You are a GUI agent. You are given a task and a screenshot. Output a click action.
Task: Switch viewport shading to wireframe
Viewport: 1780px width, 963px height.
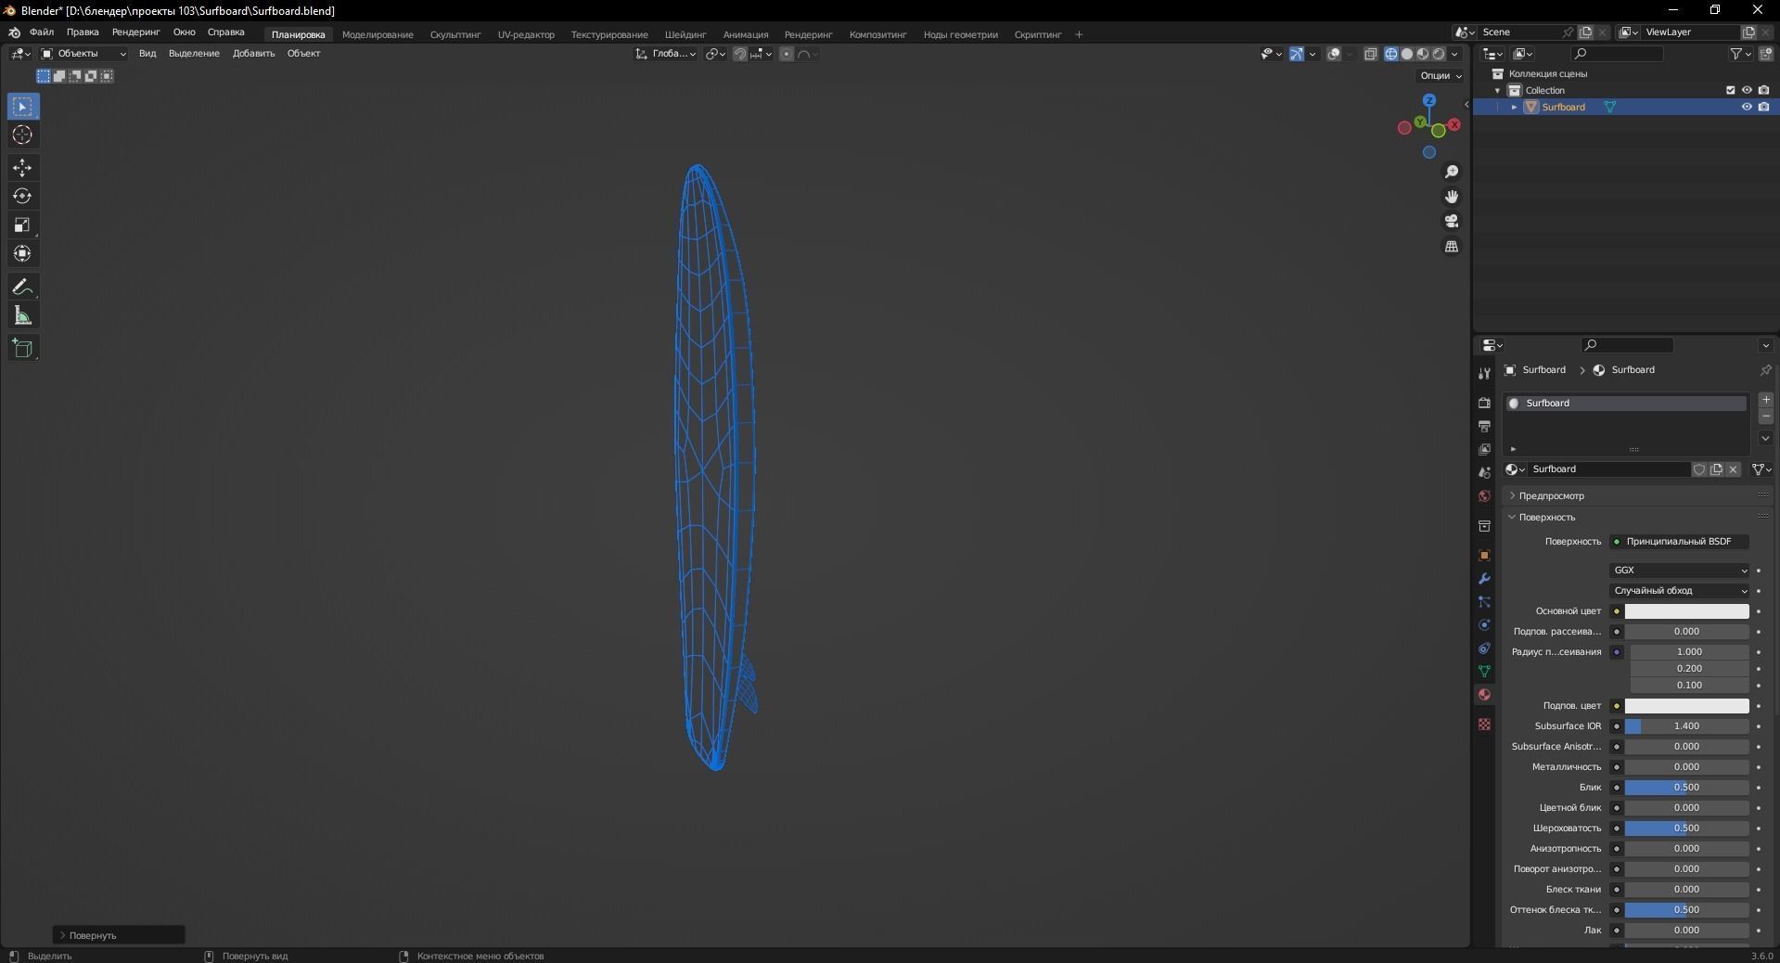(1391, 54)
